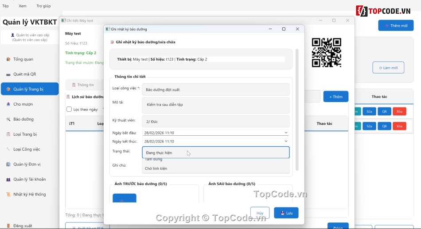Click Thêm mới button in main window
The height and width of the screenshot is (229, 421).
coord(396,26)
